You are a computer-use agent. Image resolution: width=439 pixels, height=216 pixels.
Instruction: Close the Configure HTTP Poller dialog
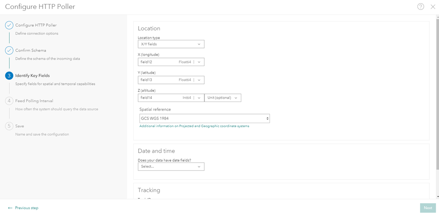coord(433,7)
